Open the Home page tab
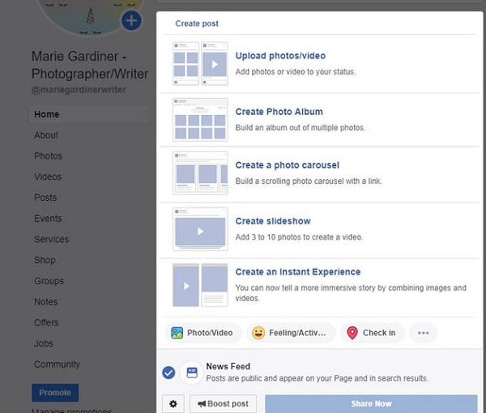486x413 pixels. tap(89, 114)
